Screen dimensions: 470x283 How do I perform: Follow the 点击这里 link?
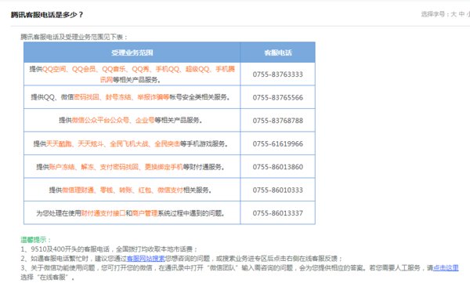click(446, 267)
